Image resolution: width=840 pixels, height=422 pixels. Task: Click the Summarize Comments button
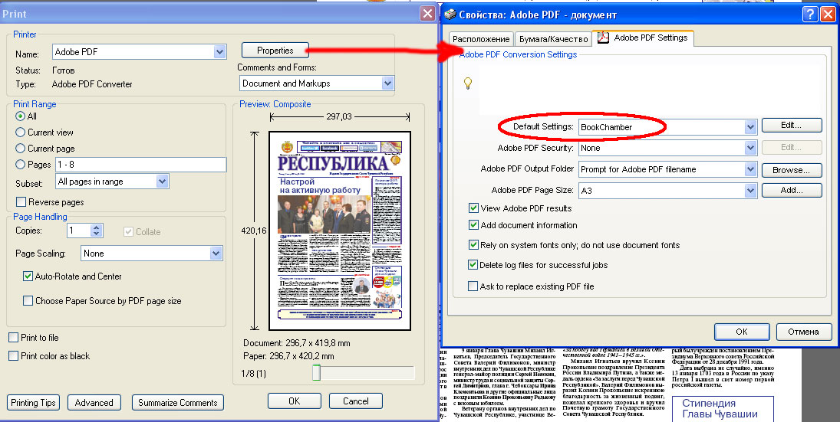[x=178, y=403]
